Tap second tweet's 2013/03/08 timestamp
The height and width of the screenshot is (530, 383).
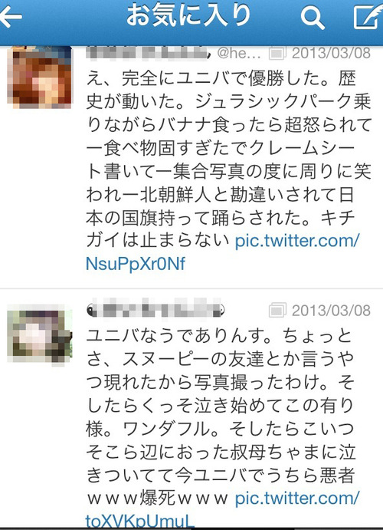point(331,311)
